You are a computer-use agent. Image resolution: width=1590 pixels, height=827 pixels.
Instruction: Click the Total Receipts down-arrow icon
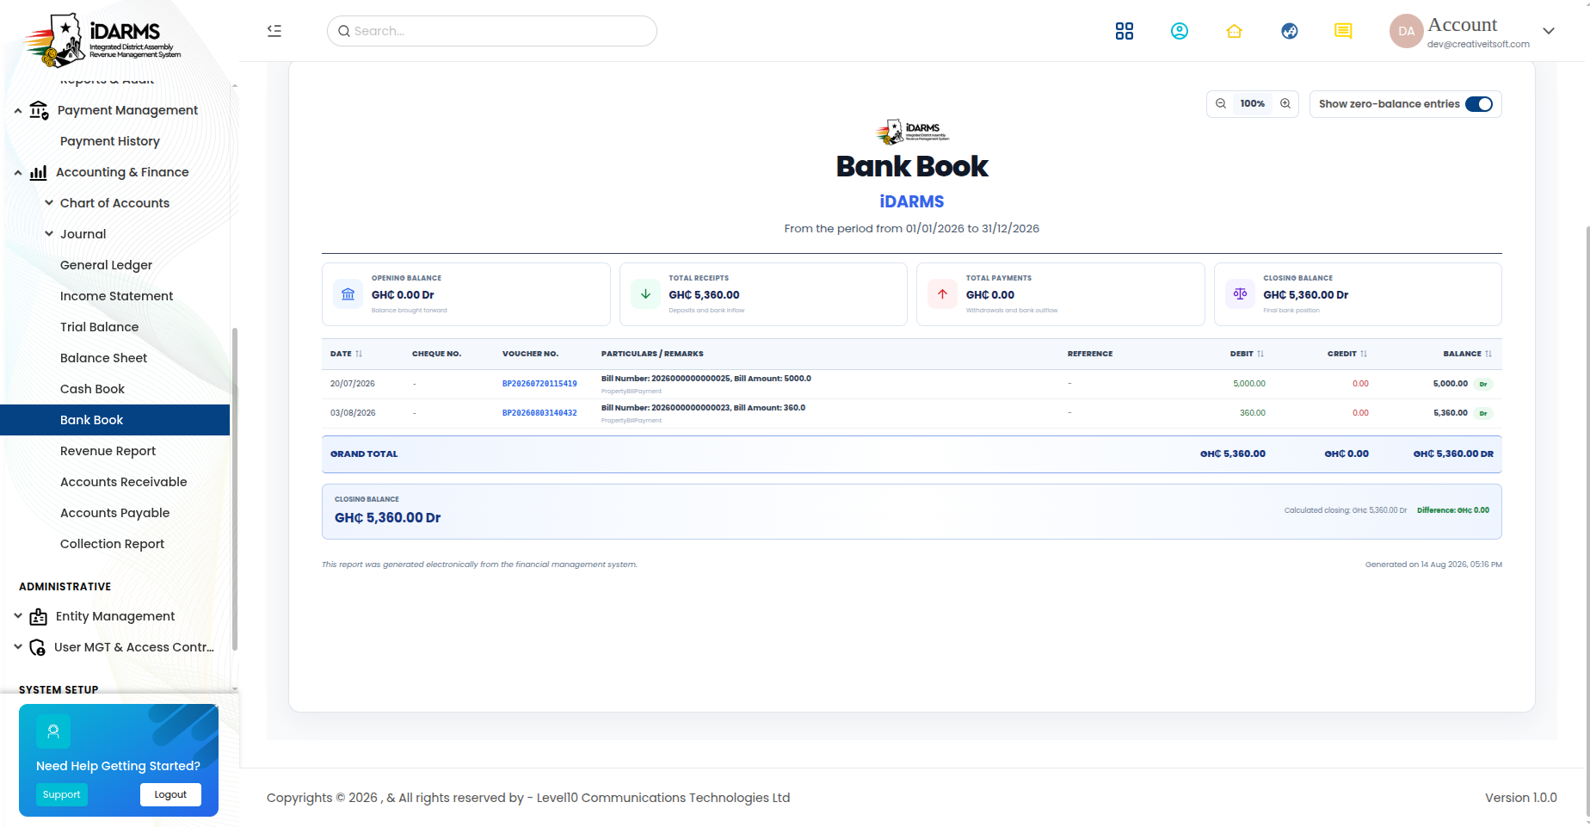point(645,293)
